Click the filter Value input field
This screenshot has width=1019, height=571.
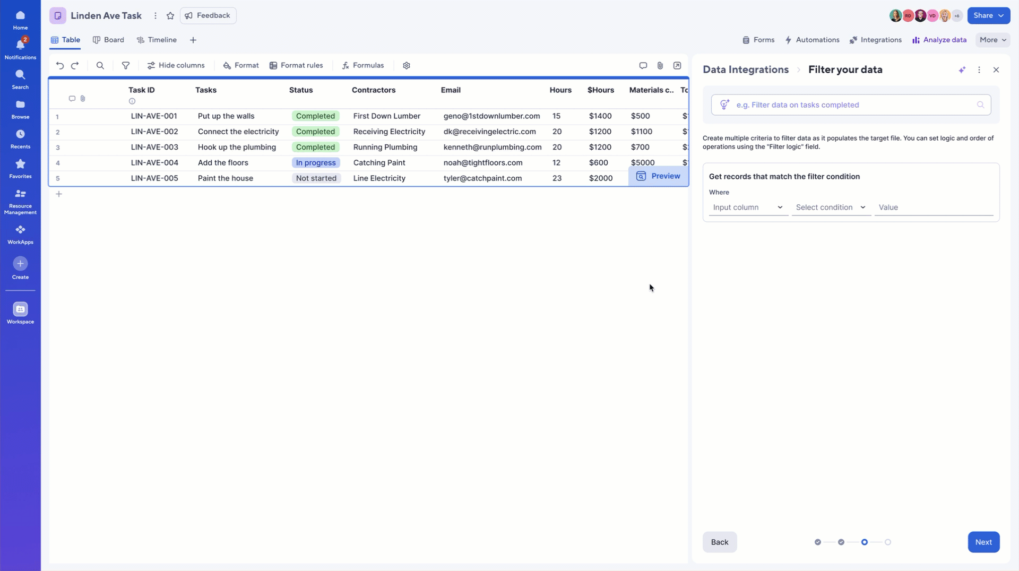tap(933, 207)
